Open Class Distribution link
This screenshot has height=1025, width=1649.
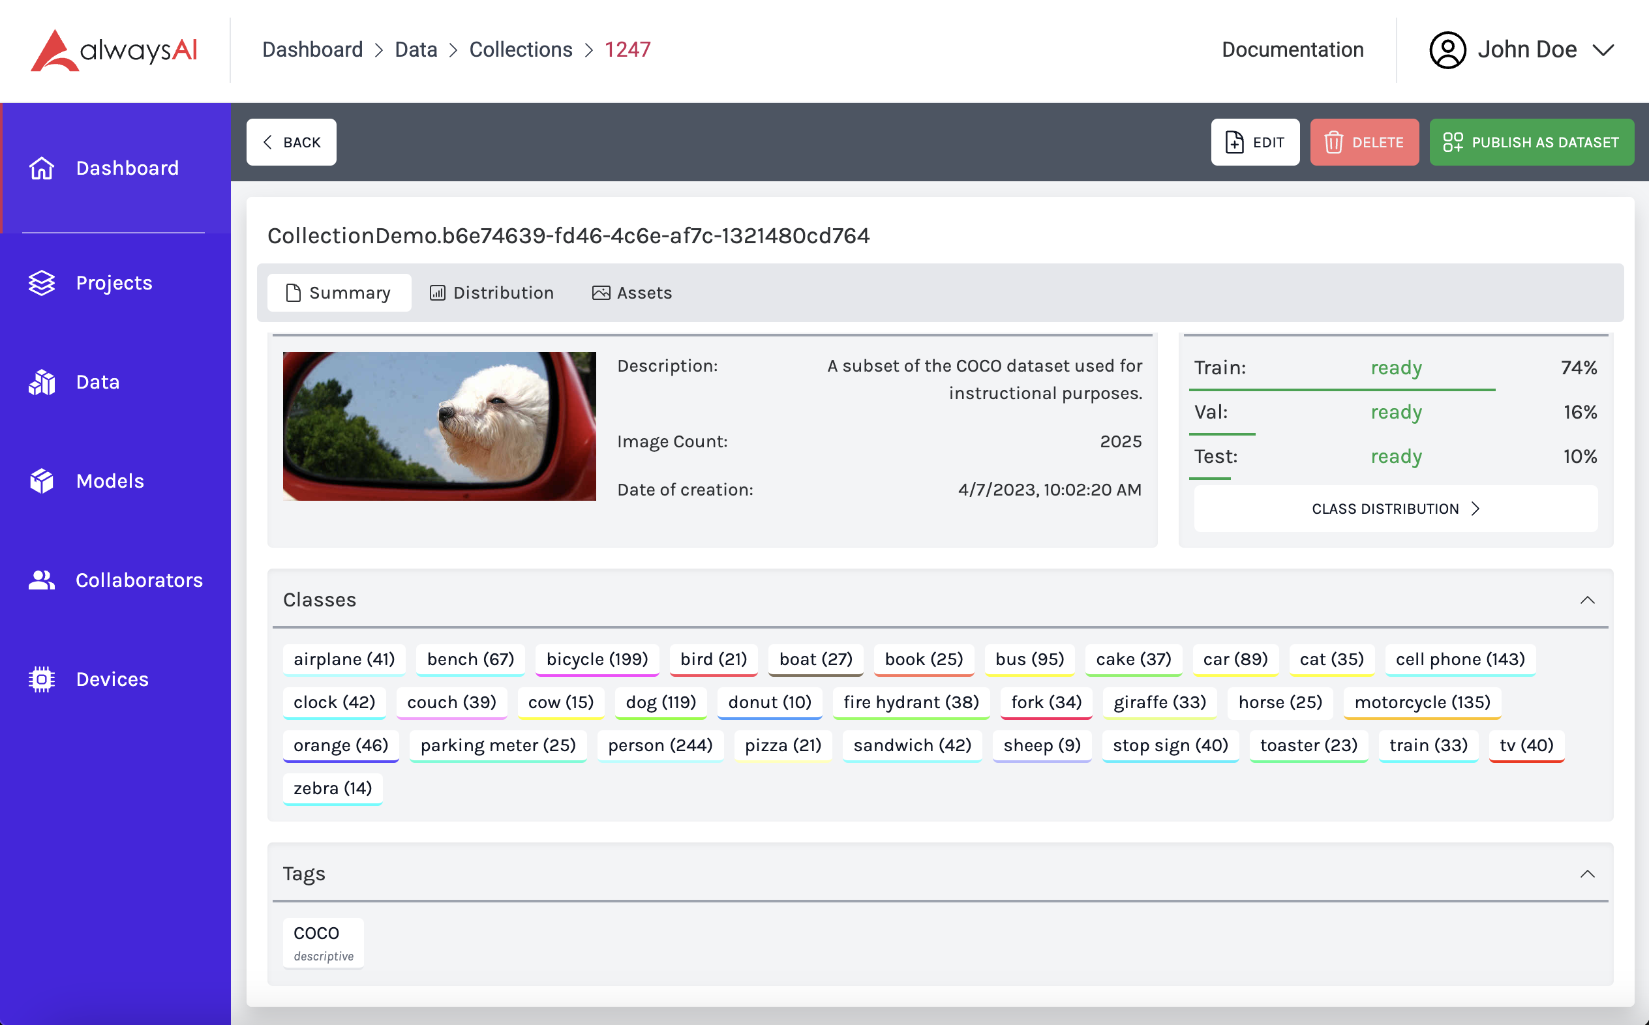point(1395,509)
